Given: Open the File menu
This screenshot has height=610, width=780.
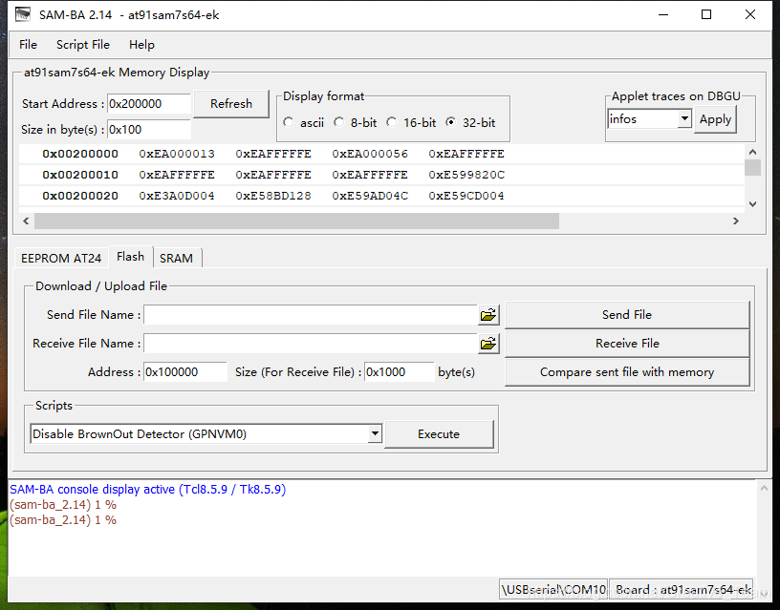Looking at the screenshot, I should 28,45.
